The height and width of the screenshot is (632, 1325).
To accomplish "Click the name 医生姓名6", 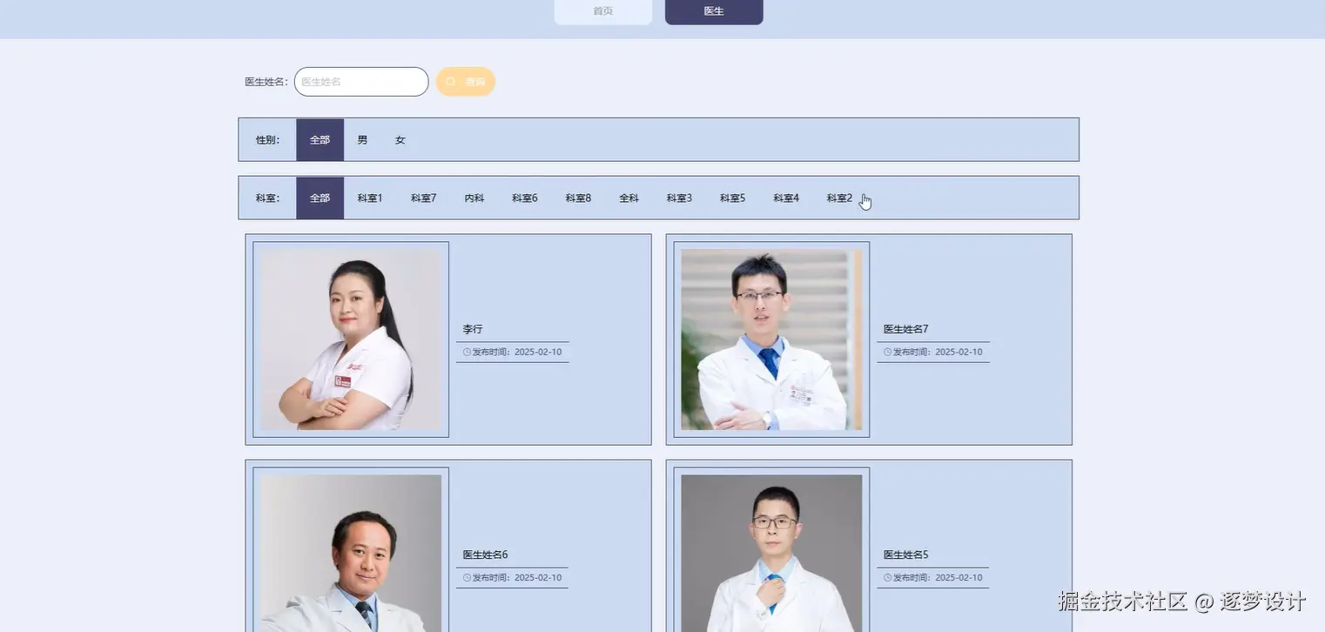I will coord(485,555).
